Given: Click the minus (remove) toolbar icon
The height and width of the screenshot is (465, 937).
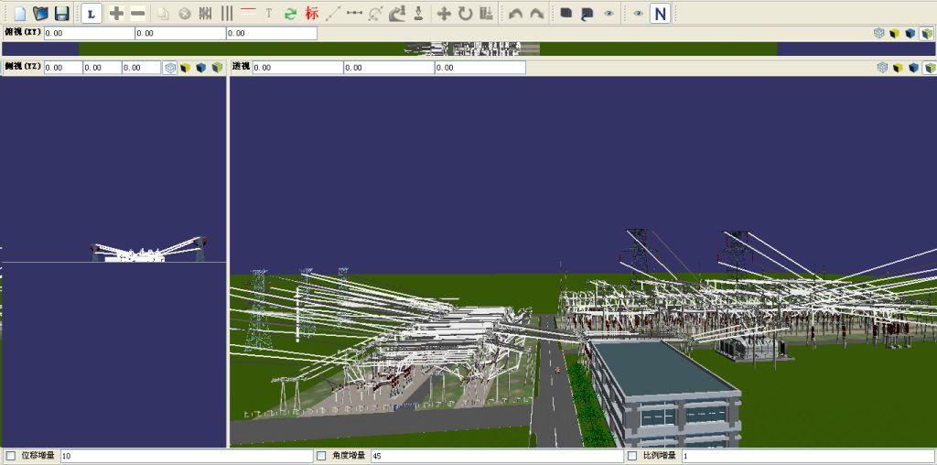Looking at the screenshot, I should pyautogui.click(x=137, y=14).
